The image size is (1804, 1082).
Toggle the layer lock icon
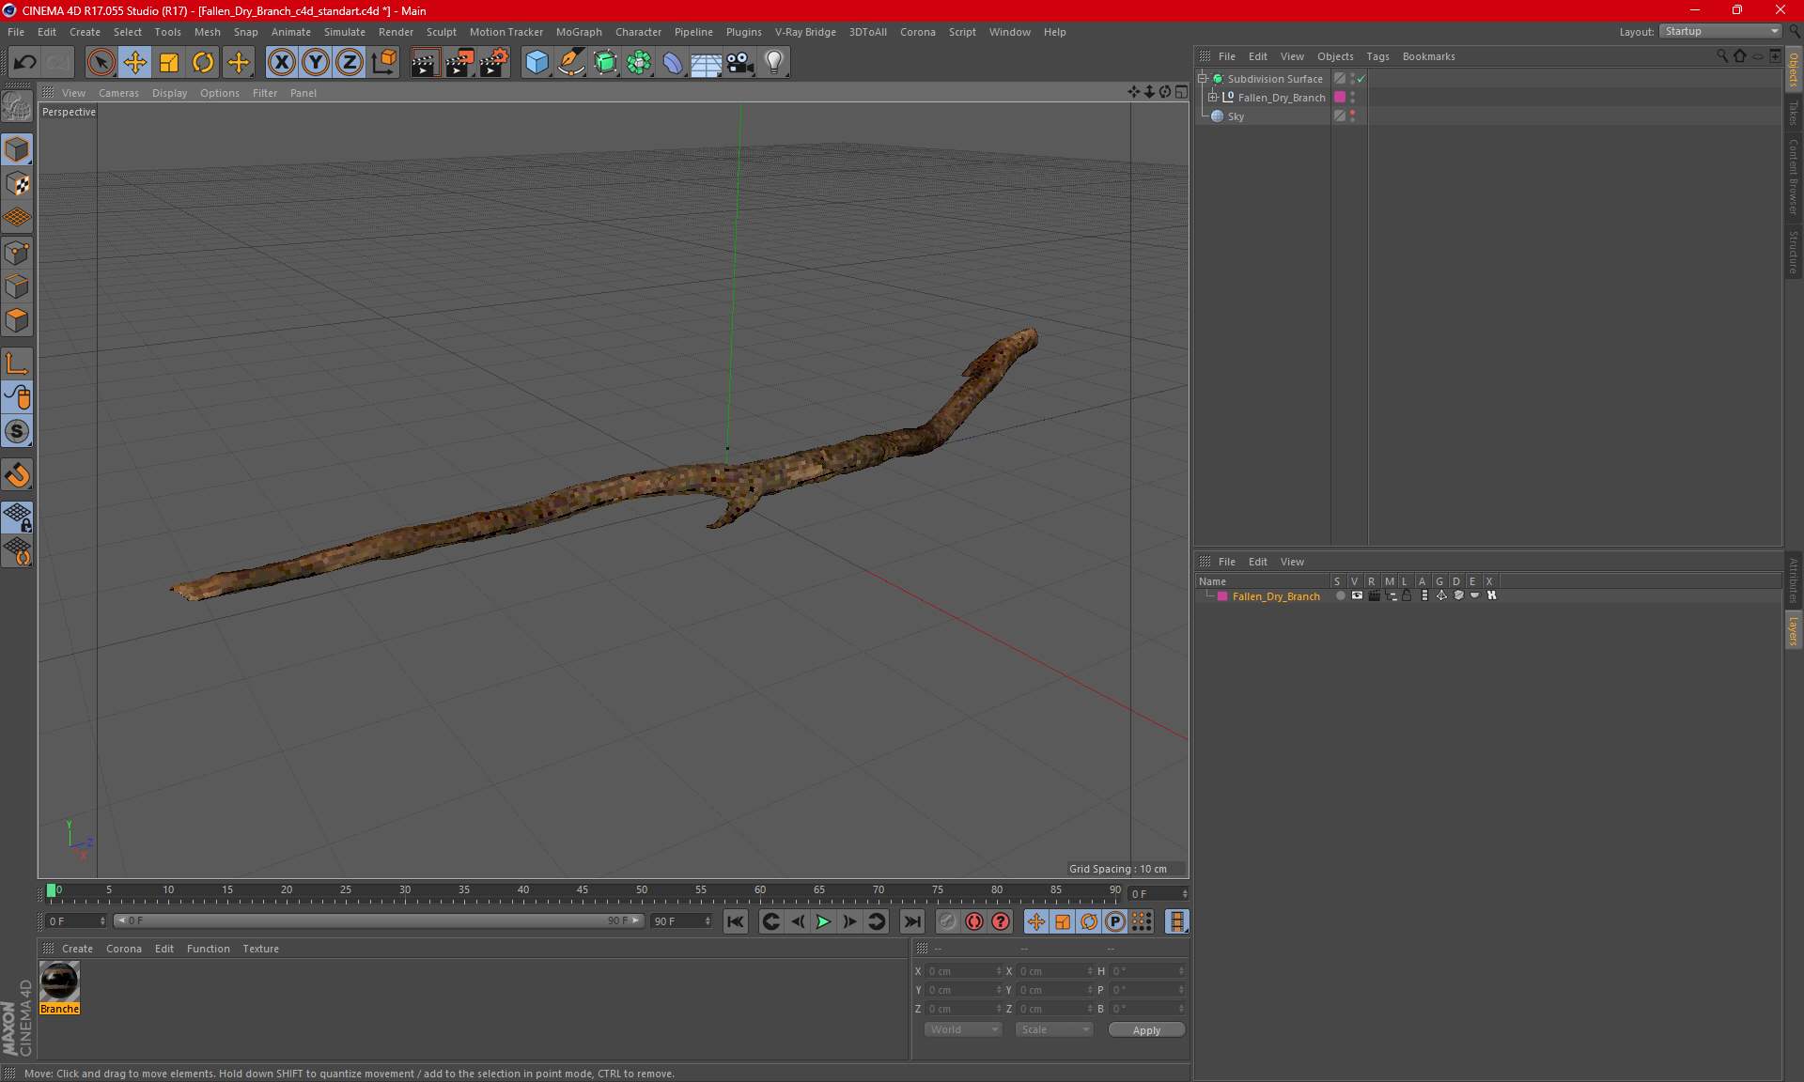(1407, 595)
